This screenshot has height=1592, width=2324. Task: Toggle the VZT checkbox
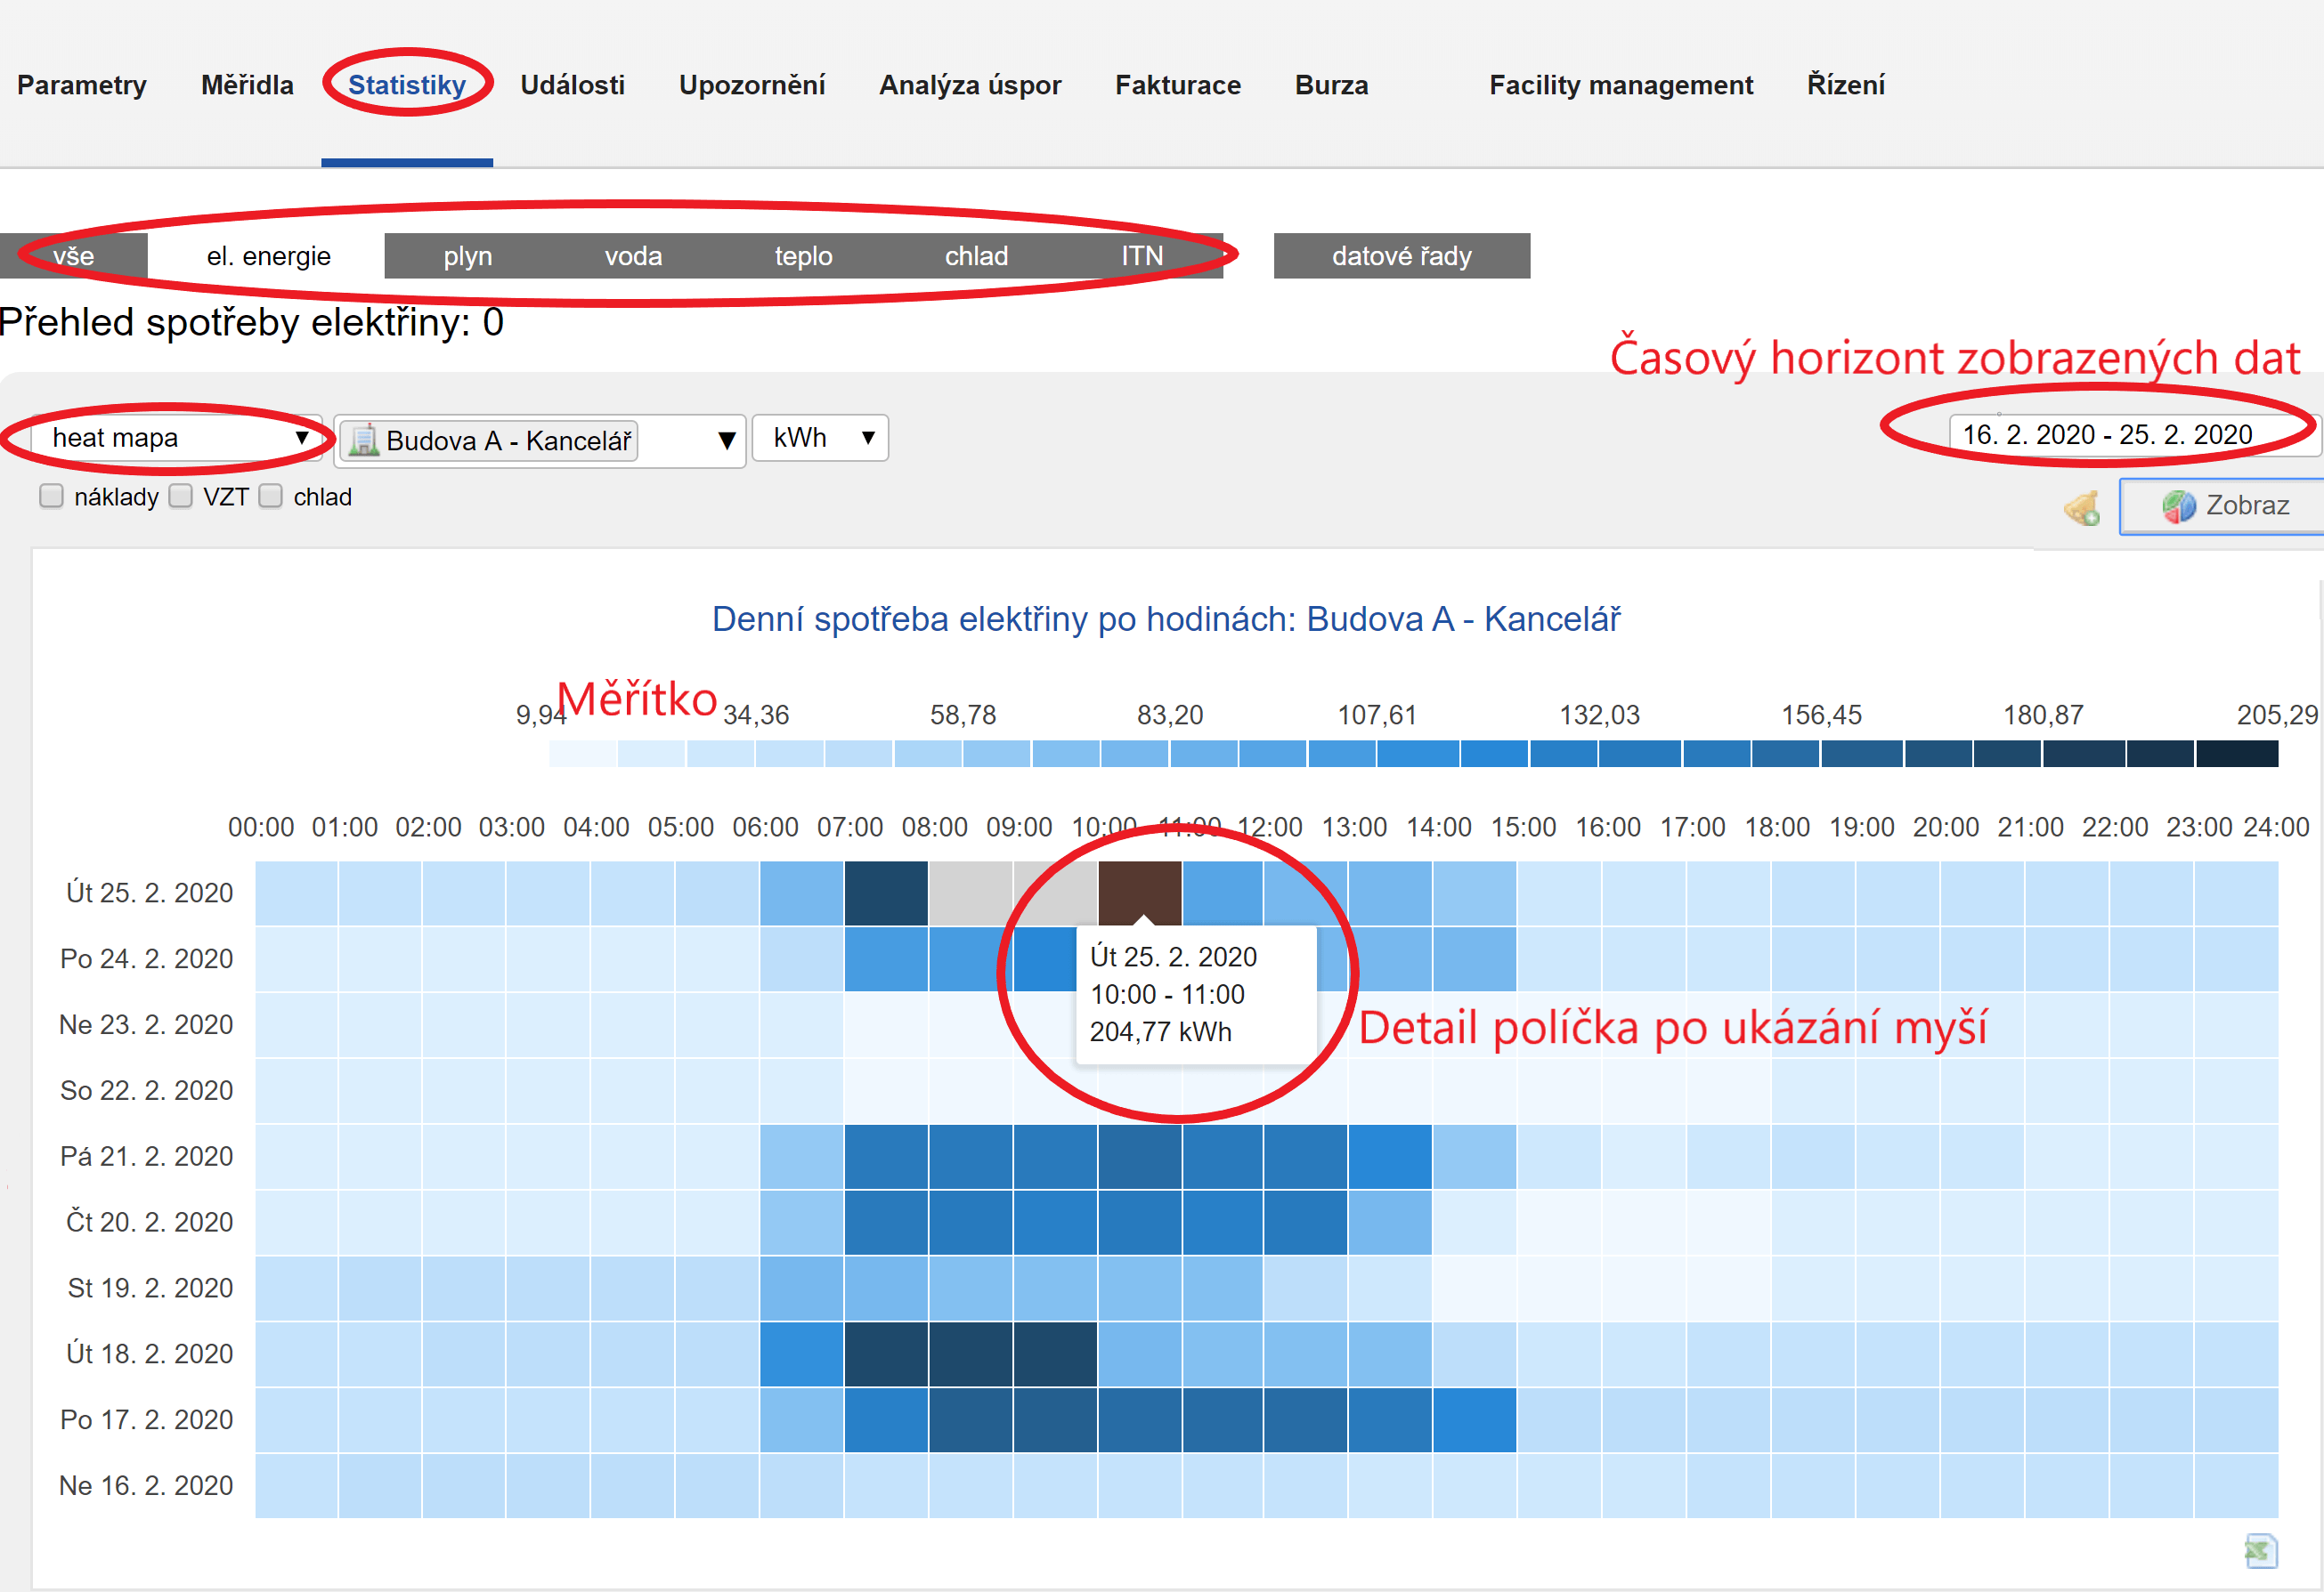pos(181,496)
